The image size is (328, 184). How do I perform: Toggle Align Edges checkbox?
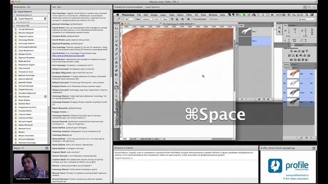208,19
